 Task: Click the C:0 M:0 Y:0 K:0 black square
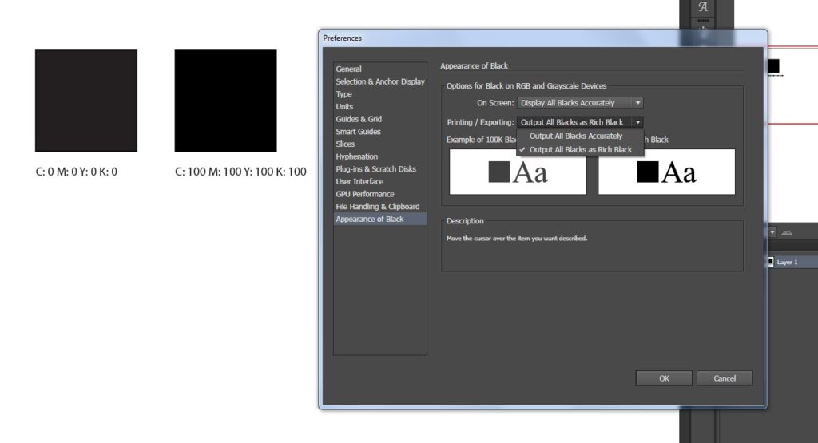point(86,101)
